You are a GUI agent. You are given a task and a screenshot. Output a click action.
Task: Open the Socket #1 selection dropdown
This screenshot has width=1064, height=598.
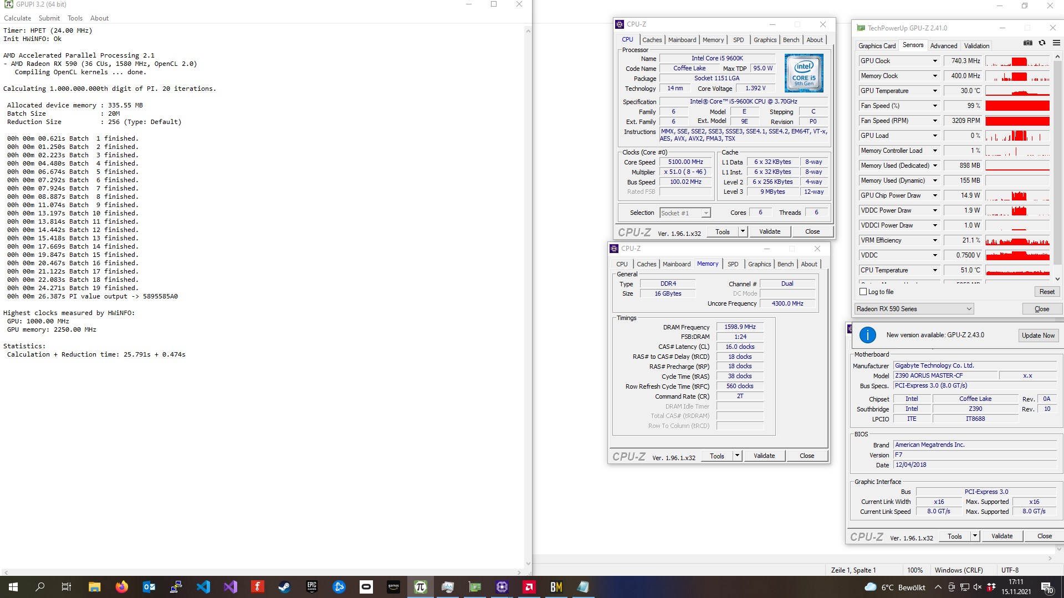(x=685, y=213)
